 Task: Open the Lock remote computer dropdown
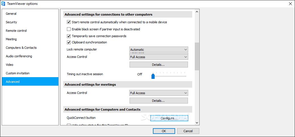[159, 50]
